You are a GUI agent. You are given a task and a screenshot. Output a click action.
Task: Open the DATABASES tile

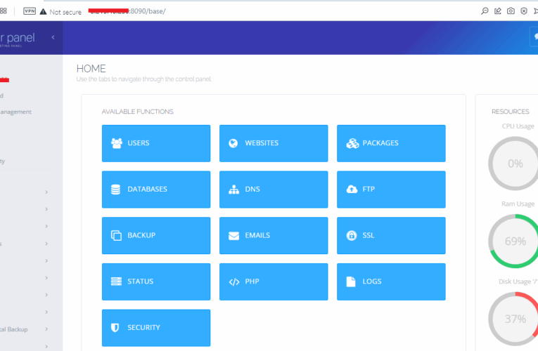click(x=156, y=190)
